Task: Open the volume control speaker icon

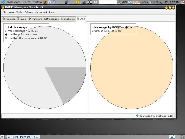Action: tap(153, 2)
